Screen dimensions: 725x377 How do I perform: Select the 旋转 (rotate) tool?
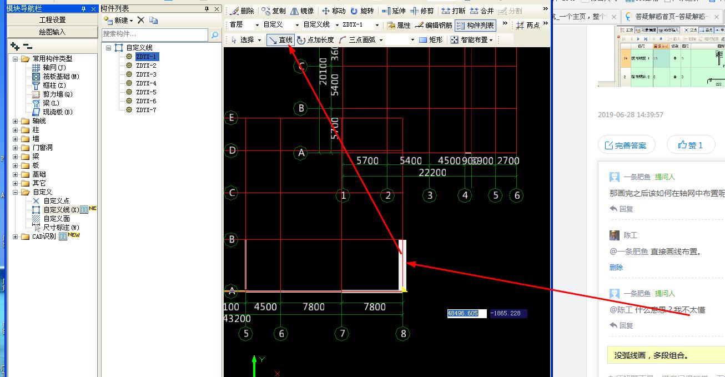click(x=362, y=11)
